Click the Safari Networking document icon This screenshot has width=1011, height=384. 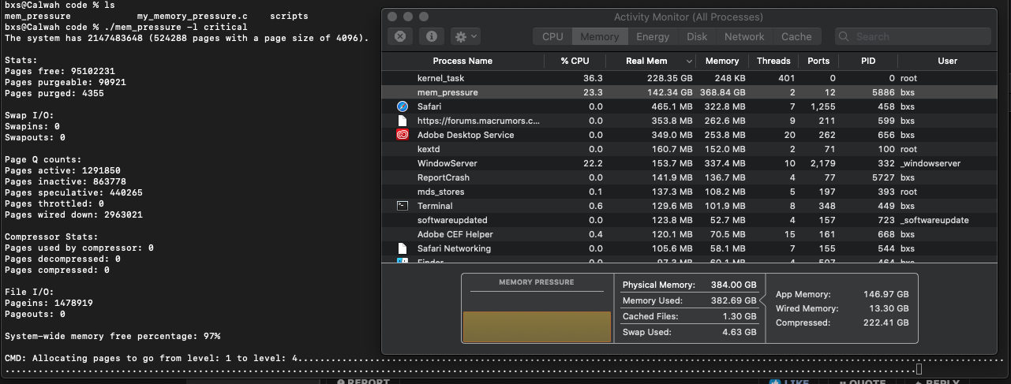403,248
